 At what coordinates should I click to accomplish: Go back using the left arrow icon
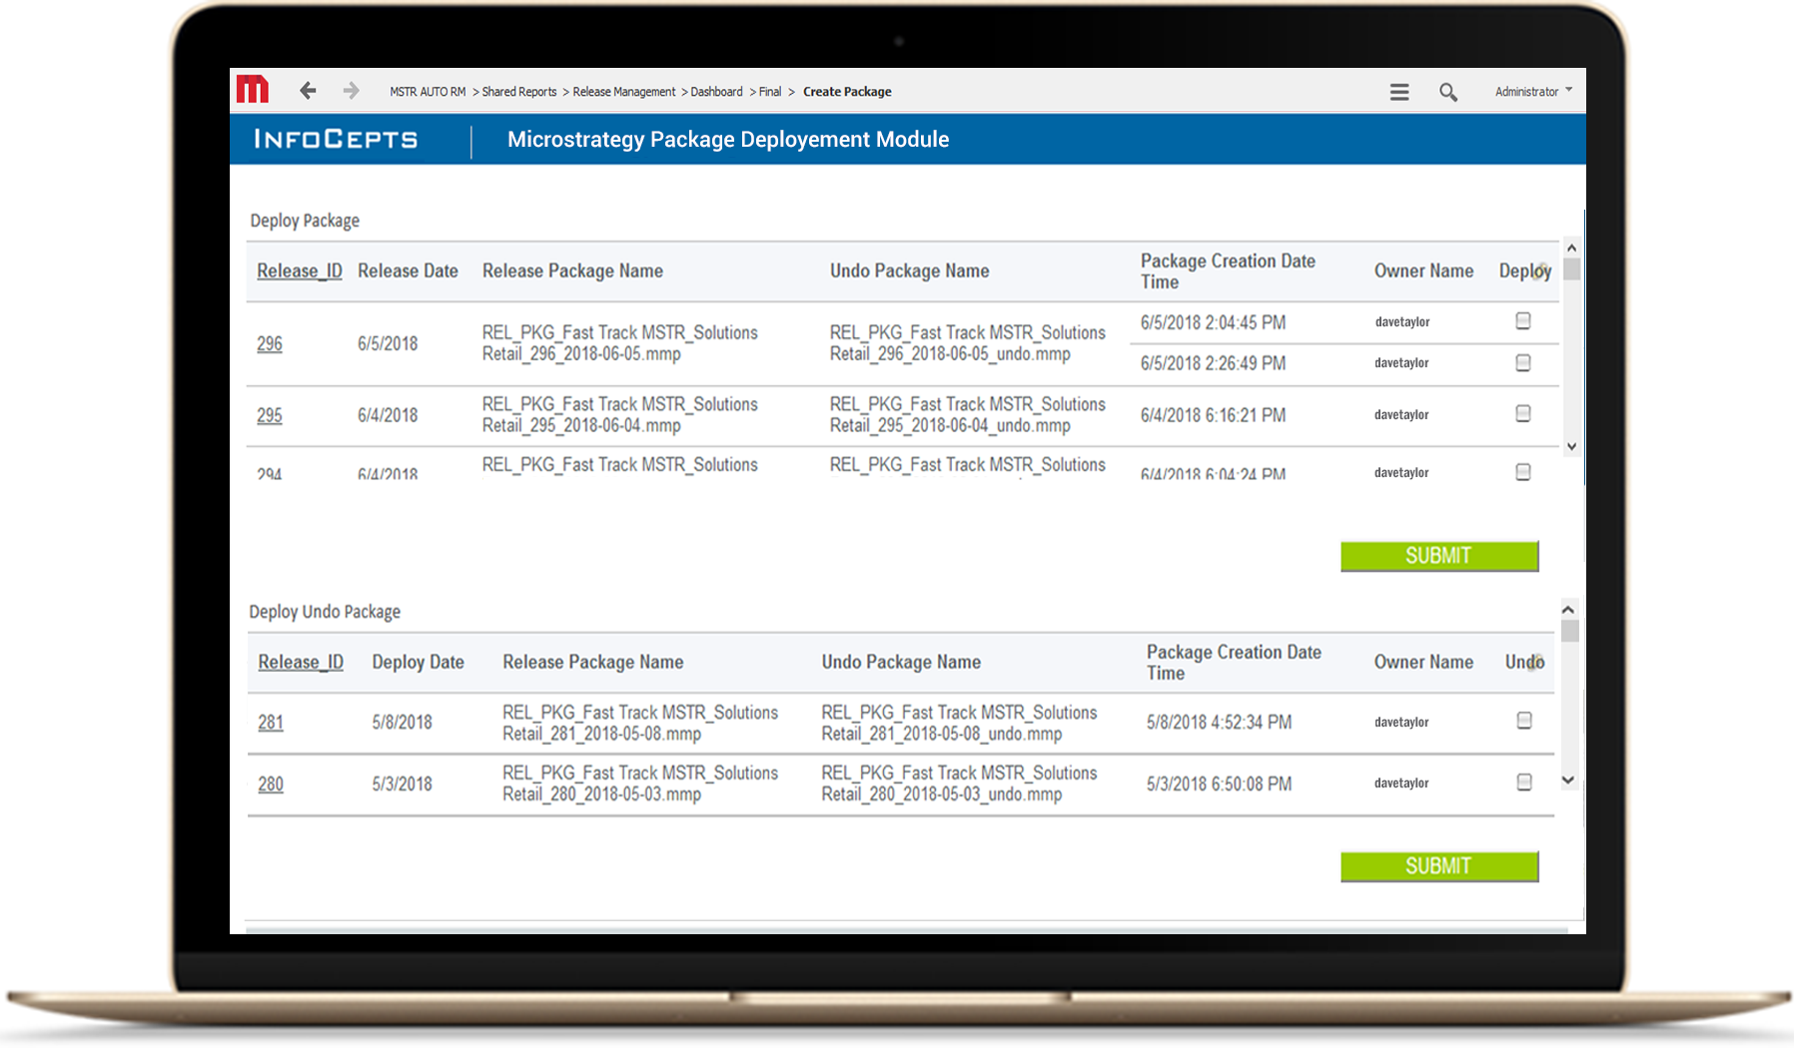pos(308,91)
